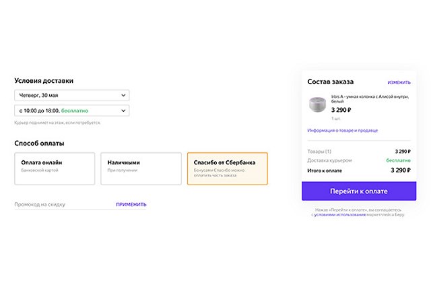Click the "Промокод на скидку" input field
The image size is (431, 287).
tap(61, 204)
